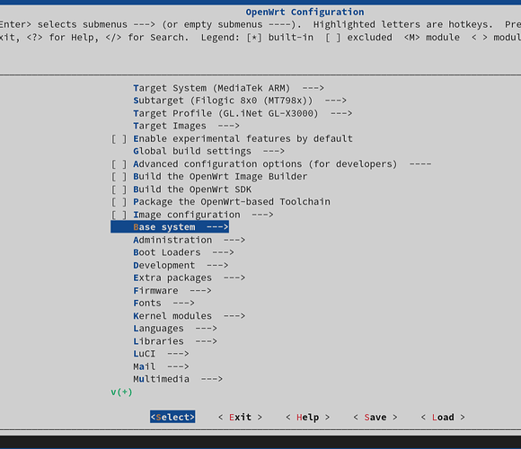
Task: Open the Target Images submenu
Action: (x=186, y=126)
